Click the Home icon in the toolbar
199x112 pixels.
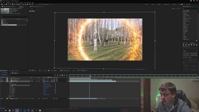coord(2,4)
